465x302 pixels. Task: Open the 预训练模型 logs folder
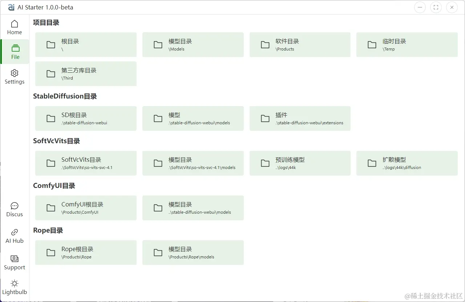click(300, 163)
